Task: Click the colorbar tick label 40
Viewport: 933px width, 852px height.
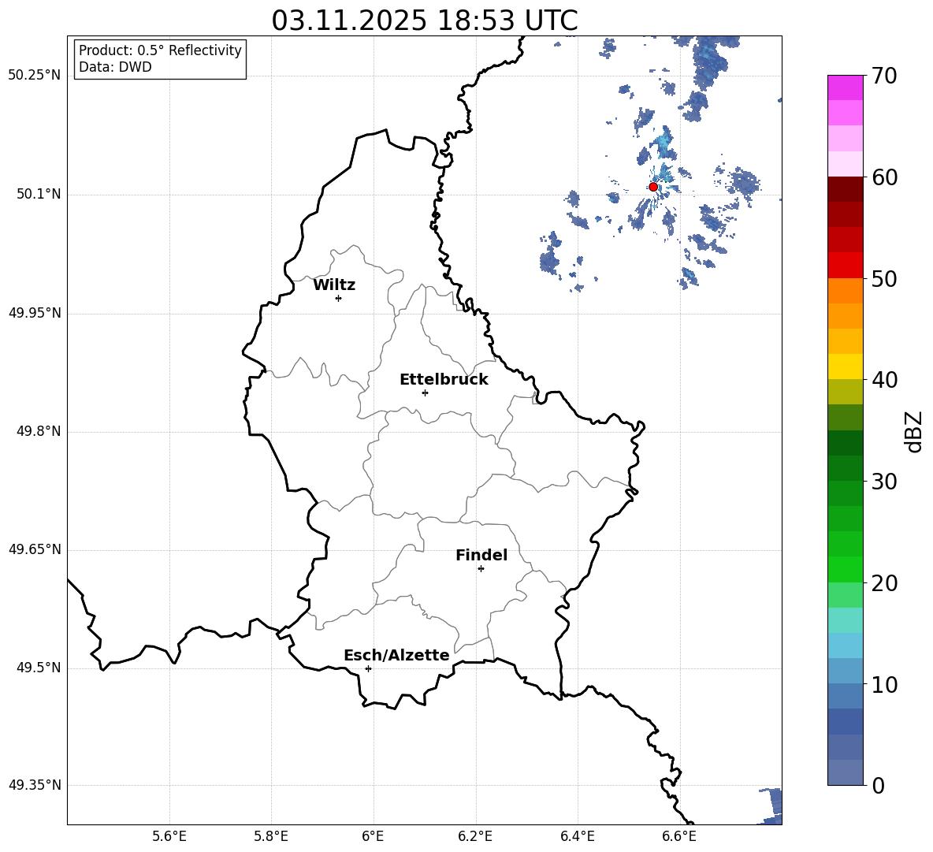Action: click(x=884, y=380)
